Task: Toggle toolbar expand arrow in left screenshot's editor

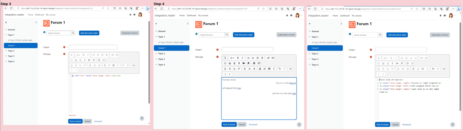Action: pyautogui.click(x=72, y=55)
